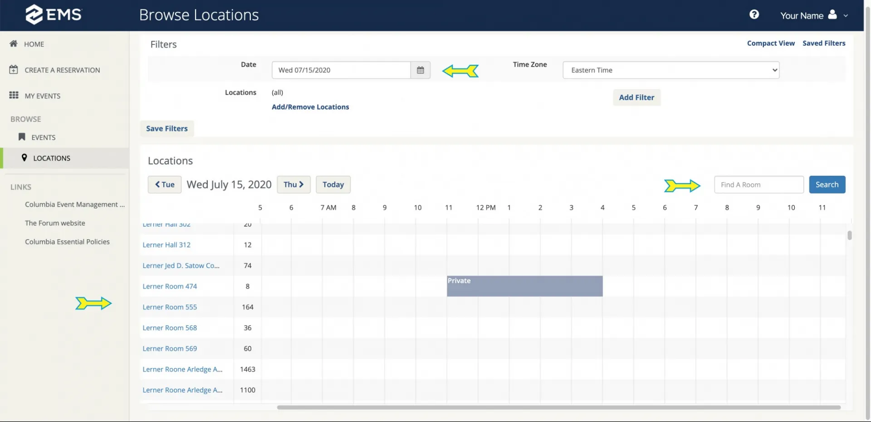
Task: Click the vertical scrollbar thumb in locations grid
Action: click(850, 235)
